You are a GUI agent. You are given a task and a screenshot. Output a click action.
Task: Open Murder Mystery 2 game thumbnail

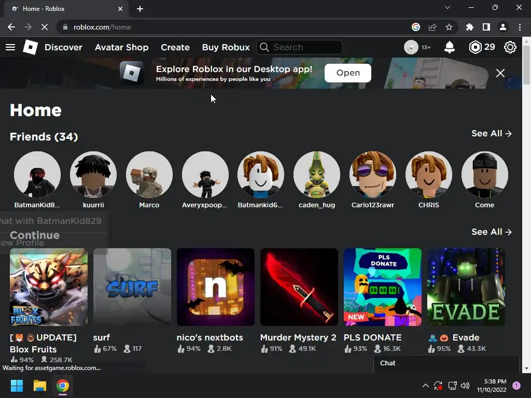pyautogui.click(x=299, y=287)
